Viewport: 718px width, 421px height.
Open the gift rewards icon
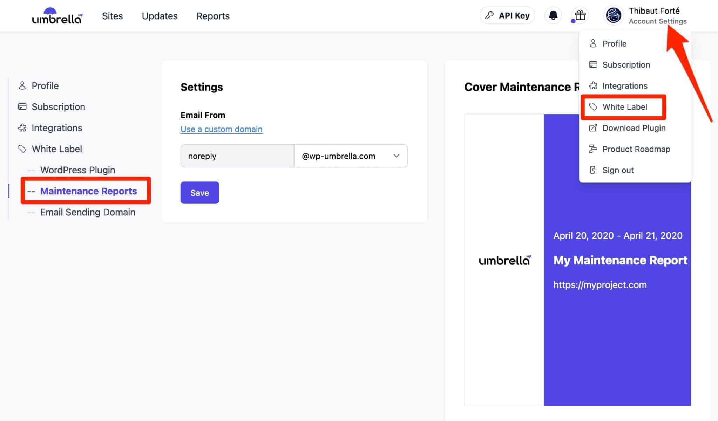pos(579,15)
